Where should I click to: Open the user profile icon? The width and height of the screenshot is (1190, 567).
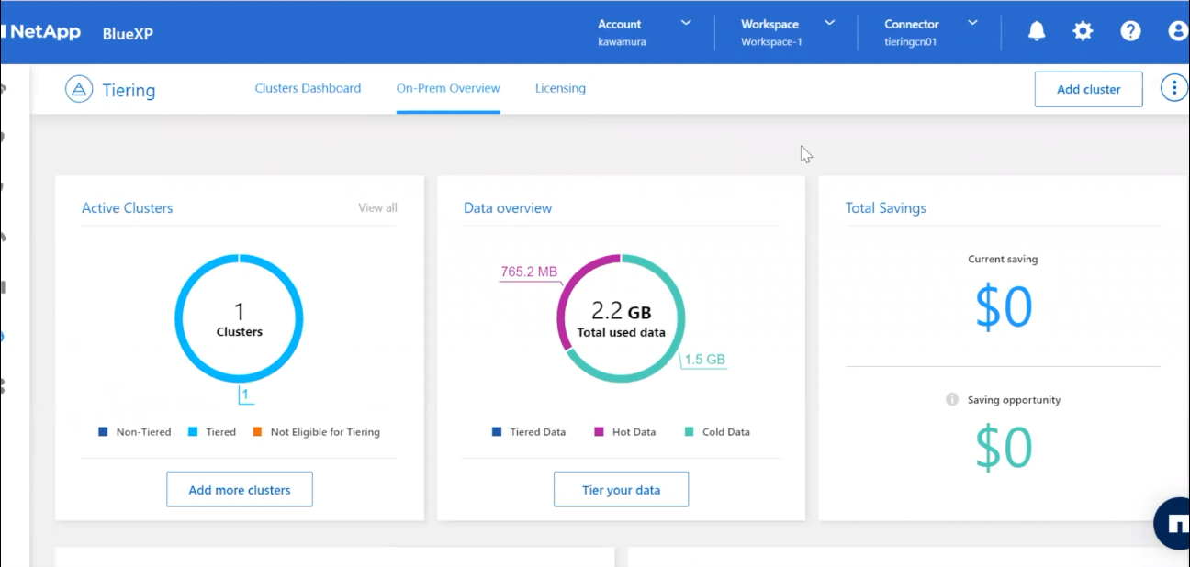(x=1177, y=31)
